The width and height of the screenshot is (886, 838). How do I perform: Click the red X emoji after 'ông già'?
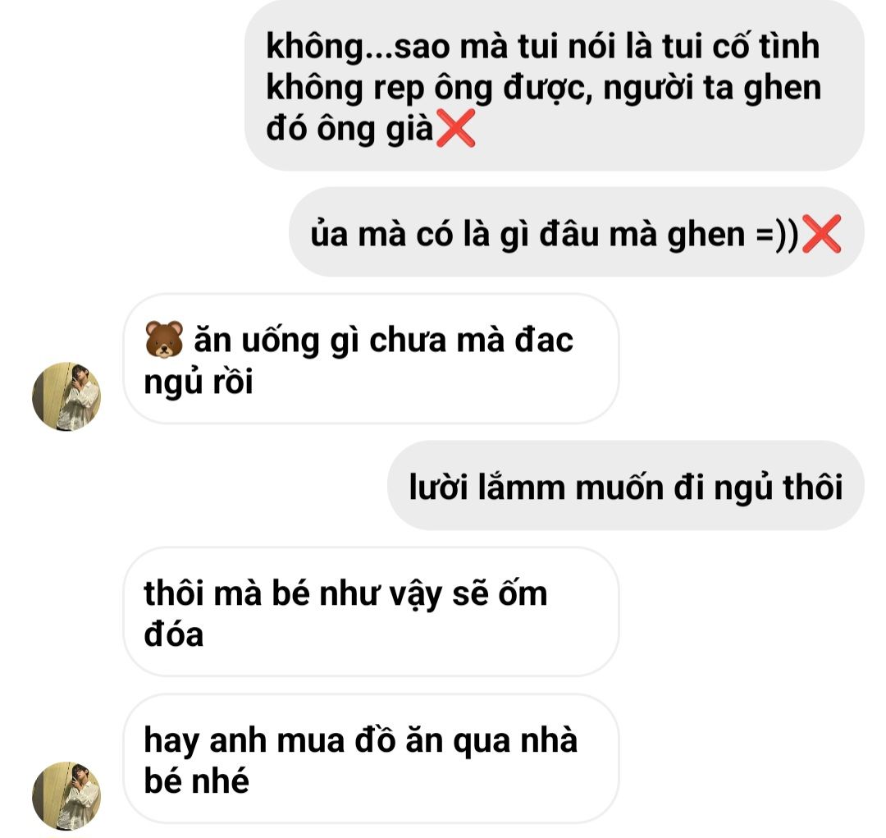pos(455,128)
